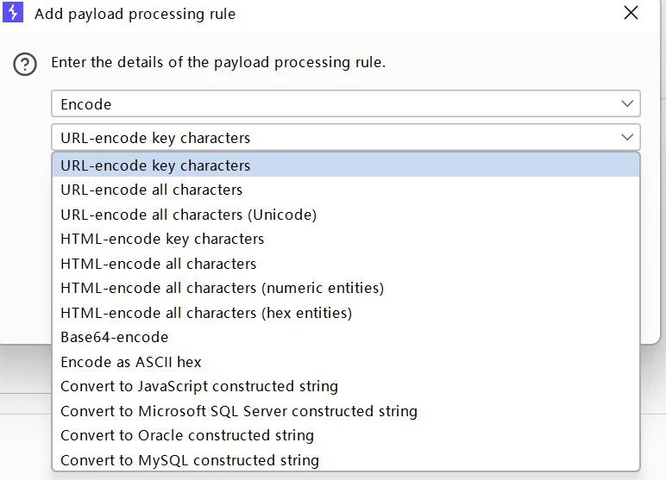Select Convert to Oracle constructed string
This screenshot has height=480, width=666.
(x=187, y=435)
